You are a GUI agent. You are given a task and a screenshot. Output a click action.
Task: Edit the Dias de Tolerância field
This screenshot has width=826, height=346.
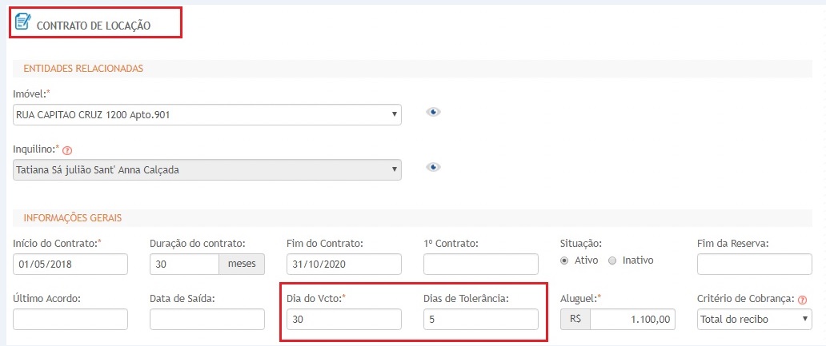pos(480,320)
